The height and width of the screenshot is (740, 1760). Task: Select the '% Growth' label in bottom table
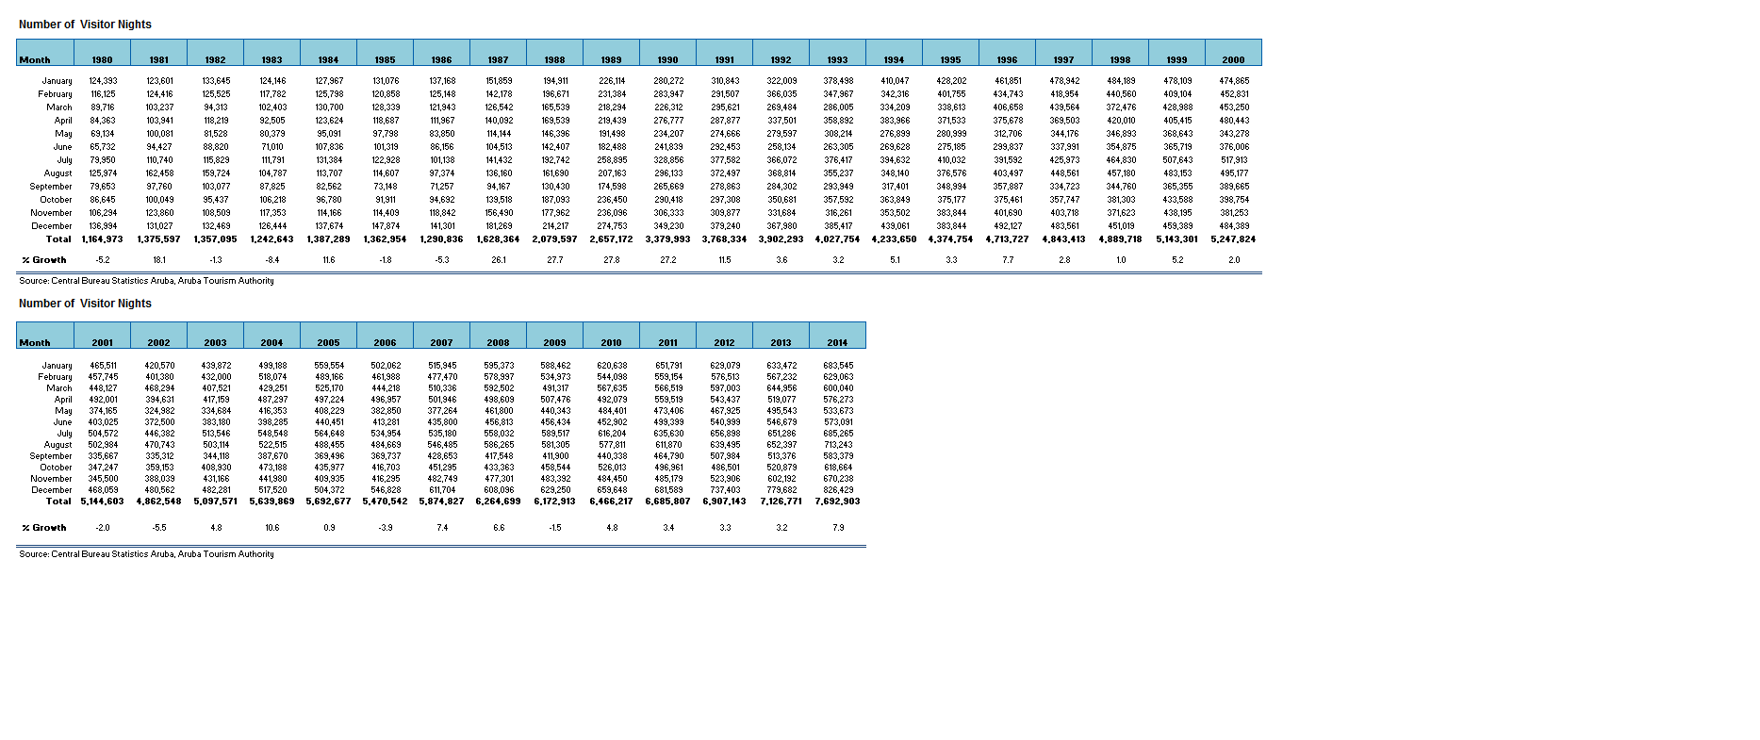click(44, 528)
